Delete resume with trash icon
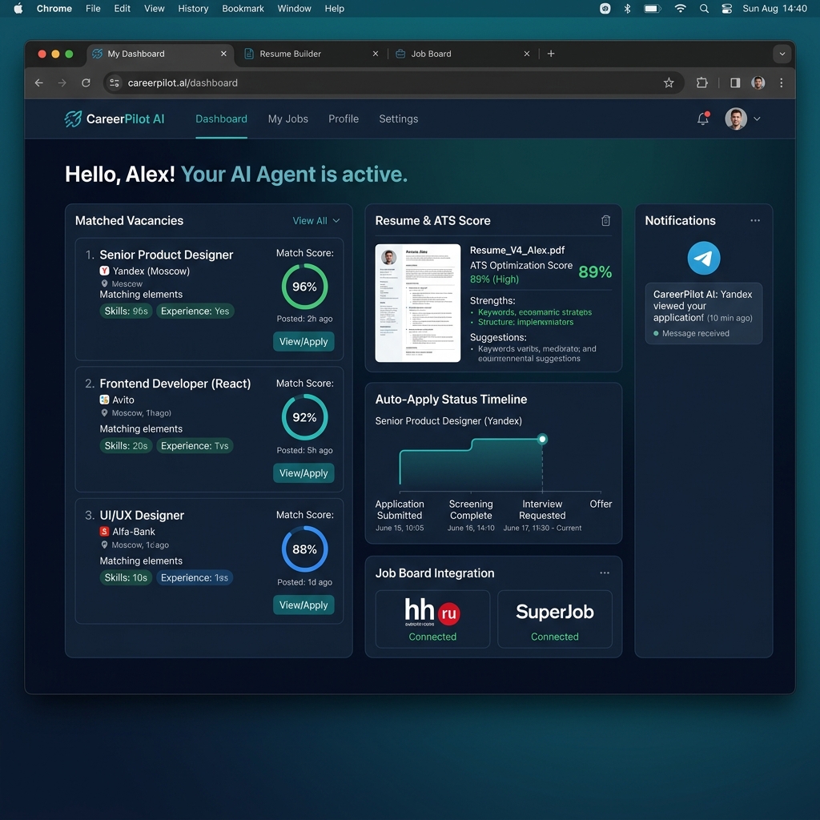Viewport: 820px width, 820px height. (605, 221)
